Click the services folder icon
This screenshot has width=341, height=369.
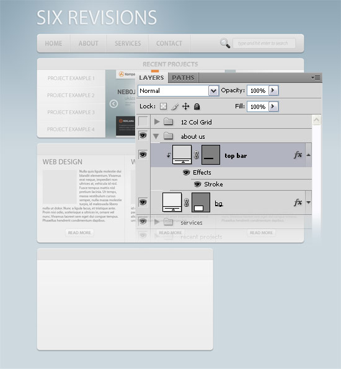[168, 222]
